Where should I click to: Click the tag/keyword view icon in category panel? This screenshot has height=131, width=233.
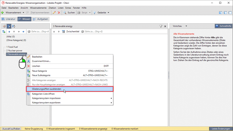point(4,26)
